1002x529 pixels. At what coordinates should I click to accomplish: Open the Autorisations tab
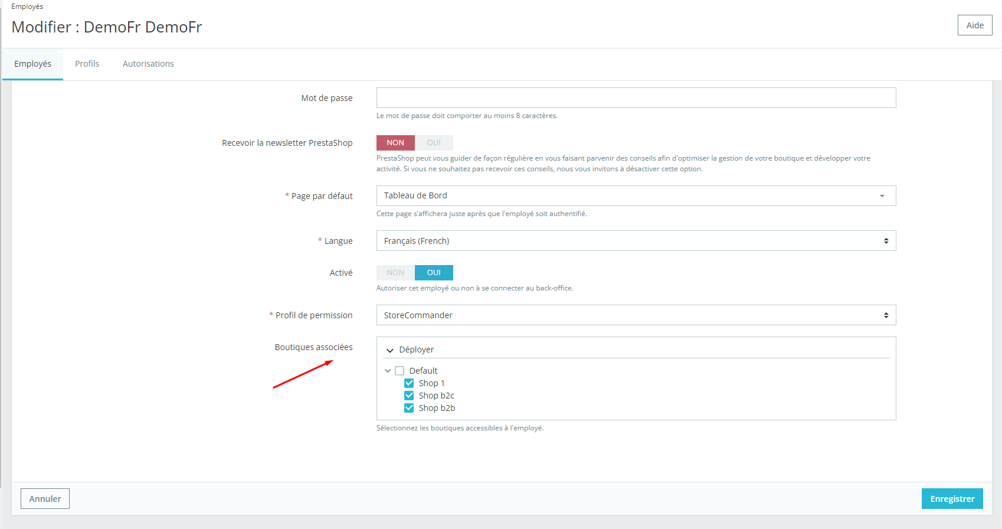148,64
